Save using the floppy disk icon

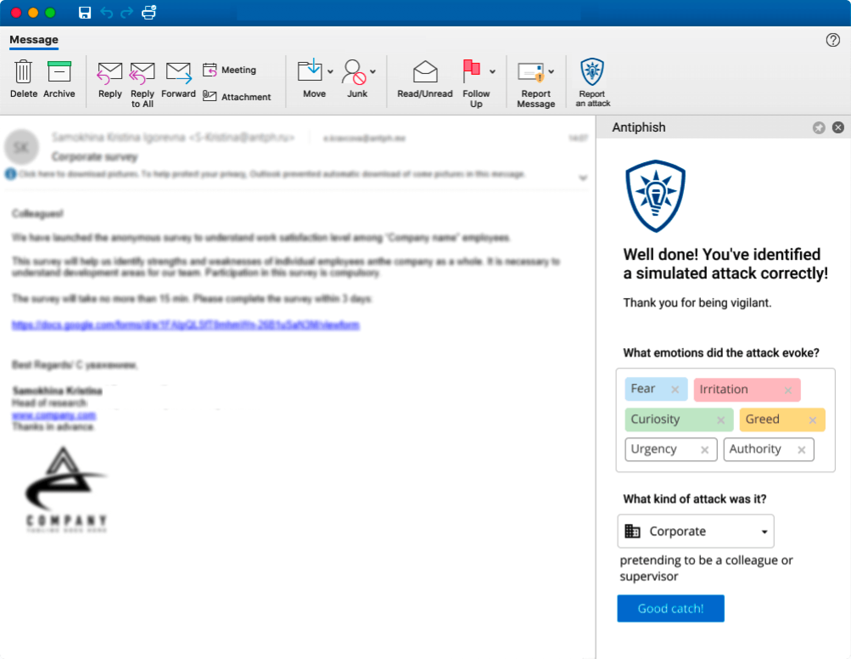(x=85, y=12)
